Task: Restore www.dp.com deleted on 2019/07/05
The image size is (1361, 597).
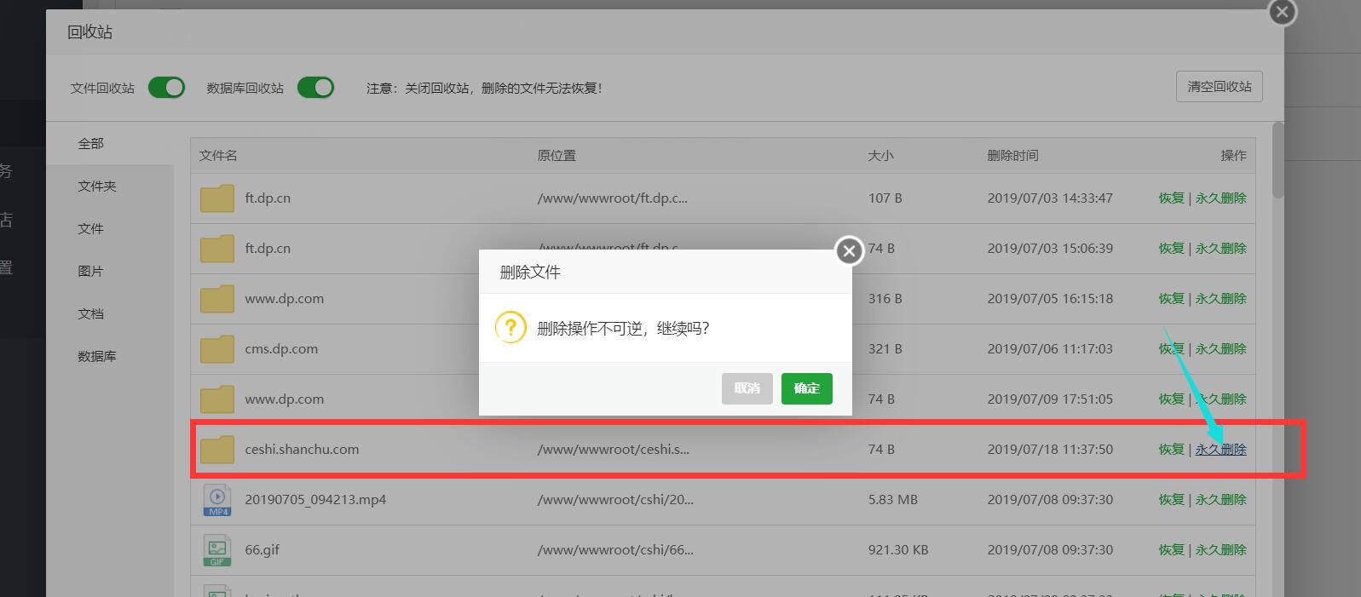Action: [1171, 298]
